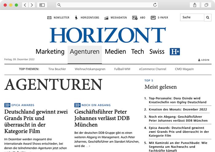Reload the page with refresh icon
215x152 pixels.
point(155,5)
